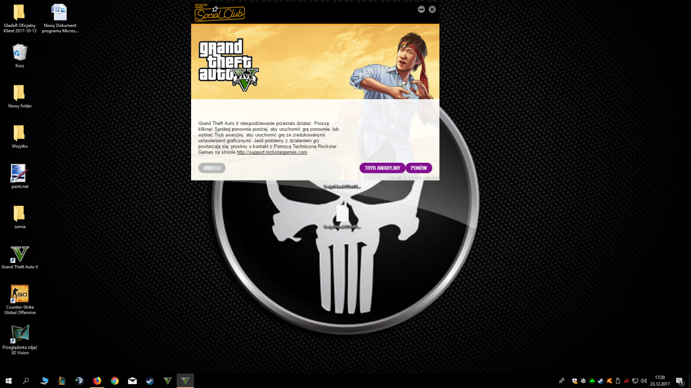Image resolution: width=691 pixels, height=388 pixels.
Task: Open the SteelSeries Engine tray icon
Action: (x=584, y=380)
